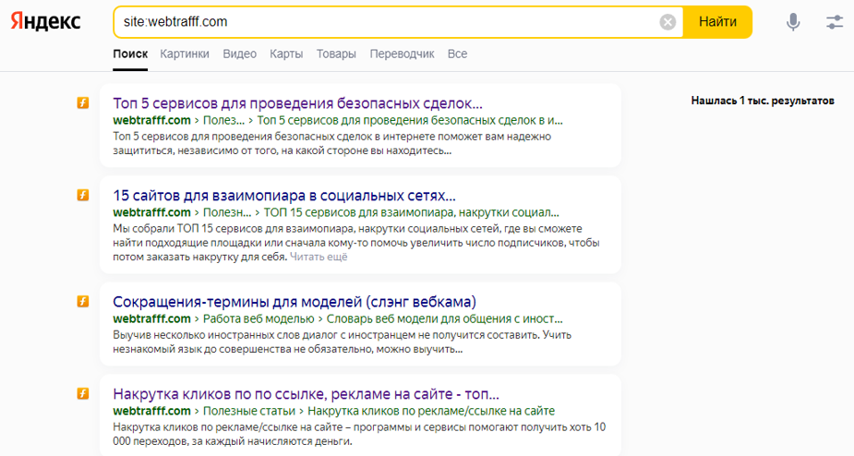Click webtrafff.com domain under Топ 5 сервисов
854x456 pixels.
tap(151, 120)
